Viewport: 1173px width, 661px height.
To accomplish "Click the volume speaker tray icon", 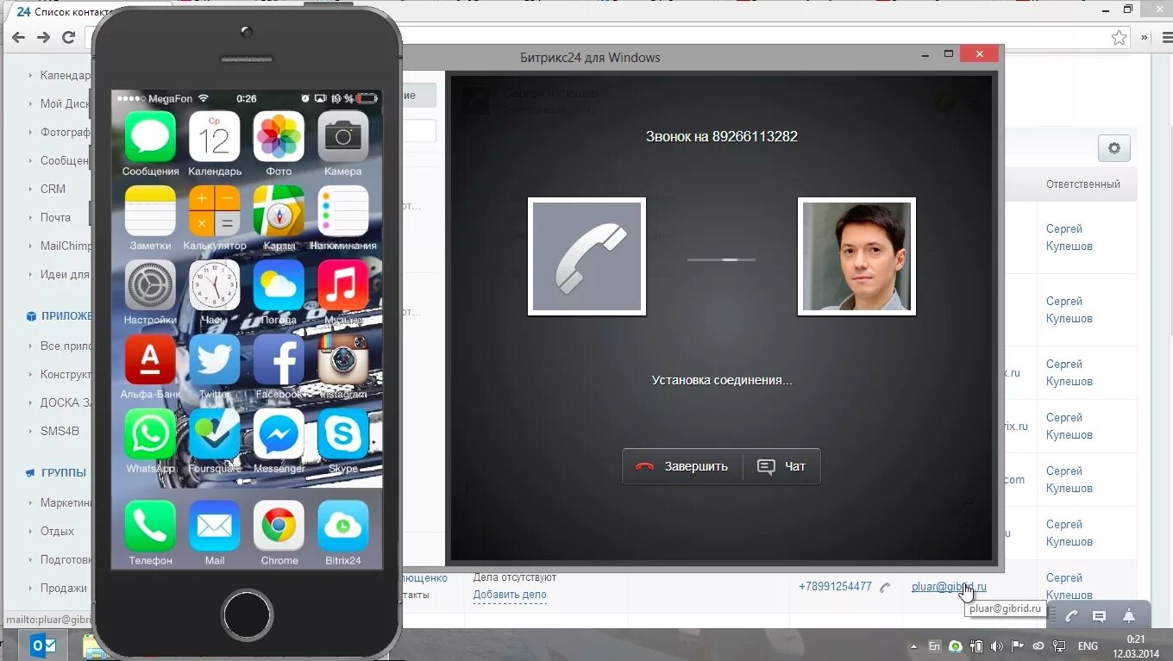I will tap(997, 646).
